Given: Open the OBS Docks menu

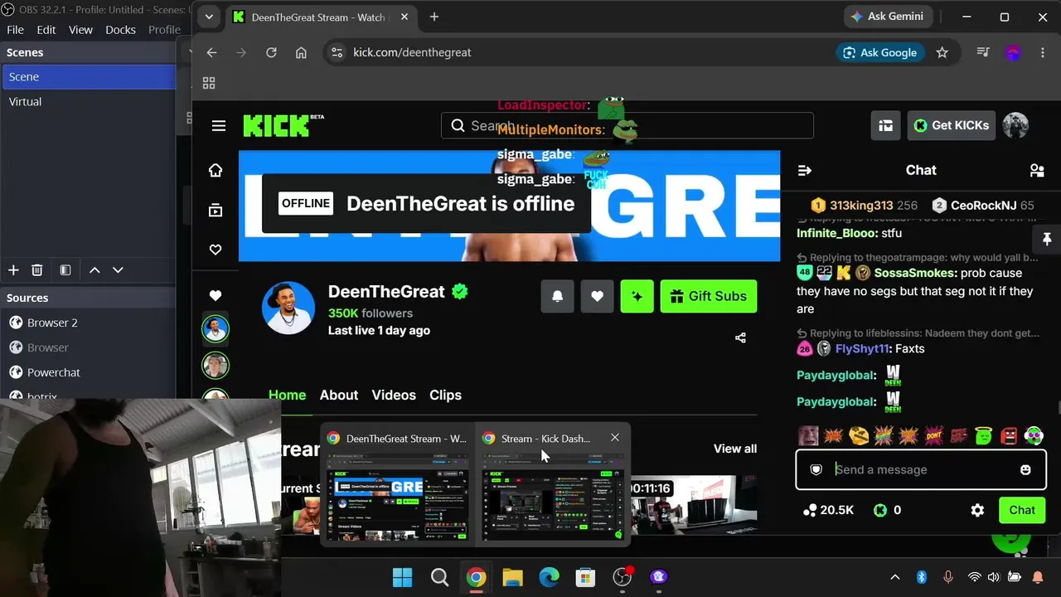Looking at the screenshot, I should point(120,29).
